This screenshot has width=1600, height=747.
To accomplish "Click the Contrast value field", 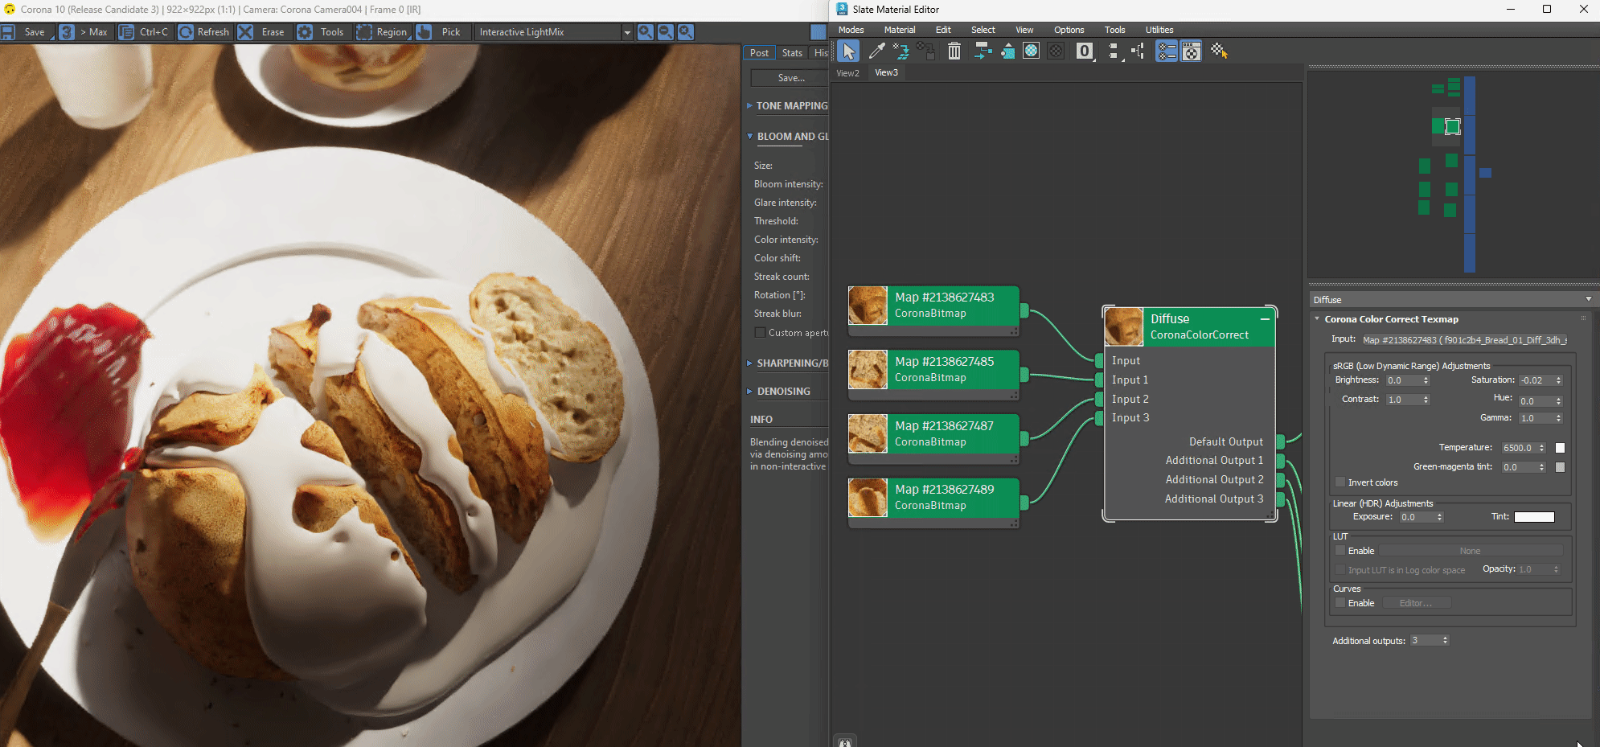I will (1403, 400).
